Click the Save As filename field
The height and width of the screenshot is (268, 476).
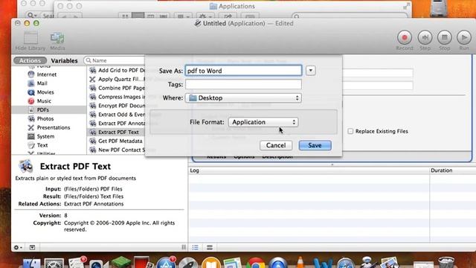coord(243,71)
